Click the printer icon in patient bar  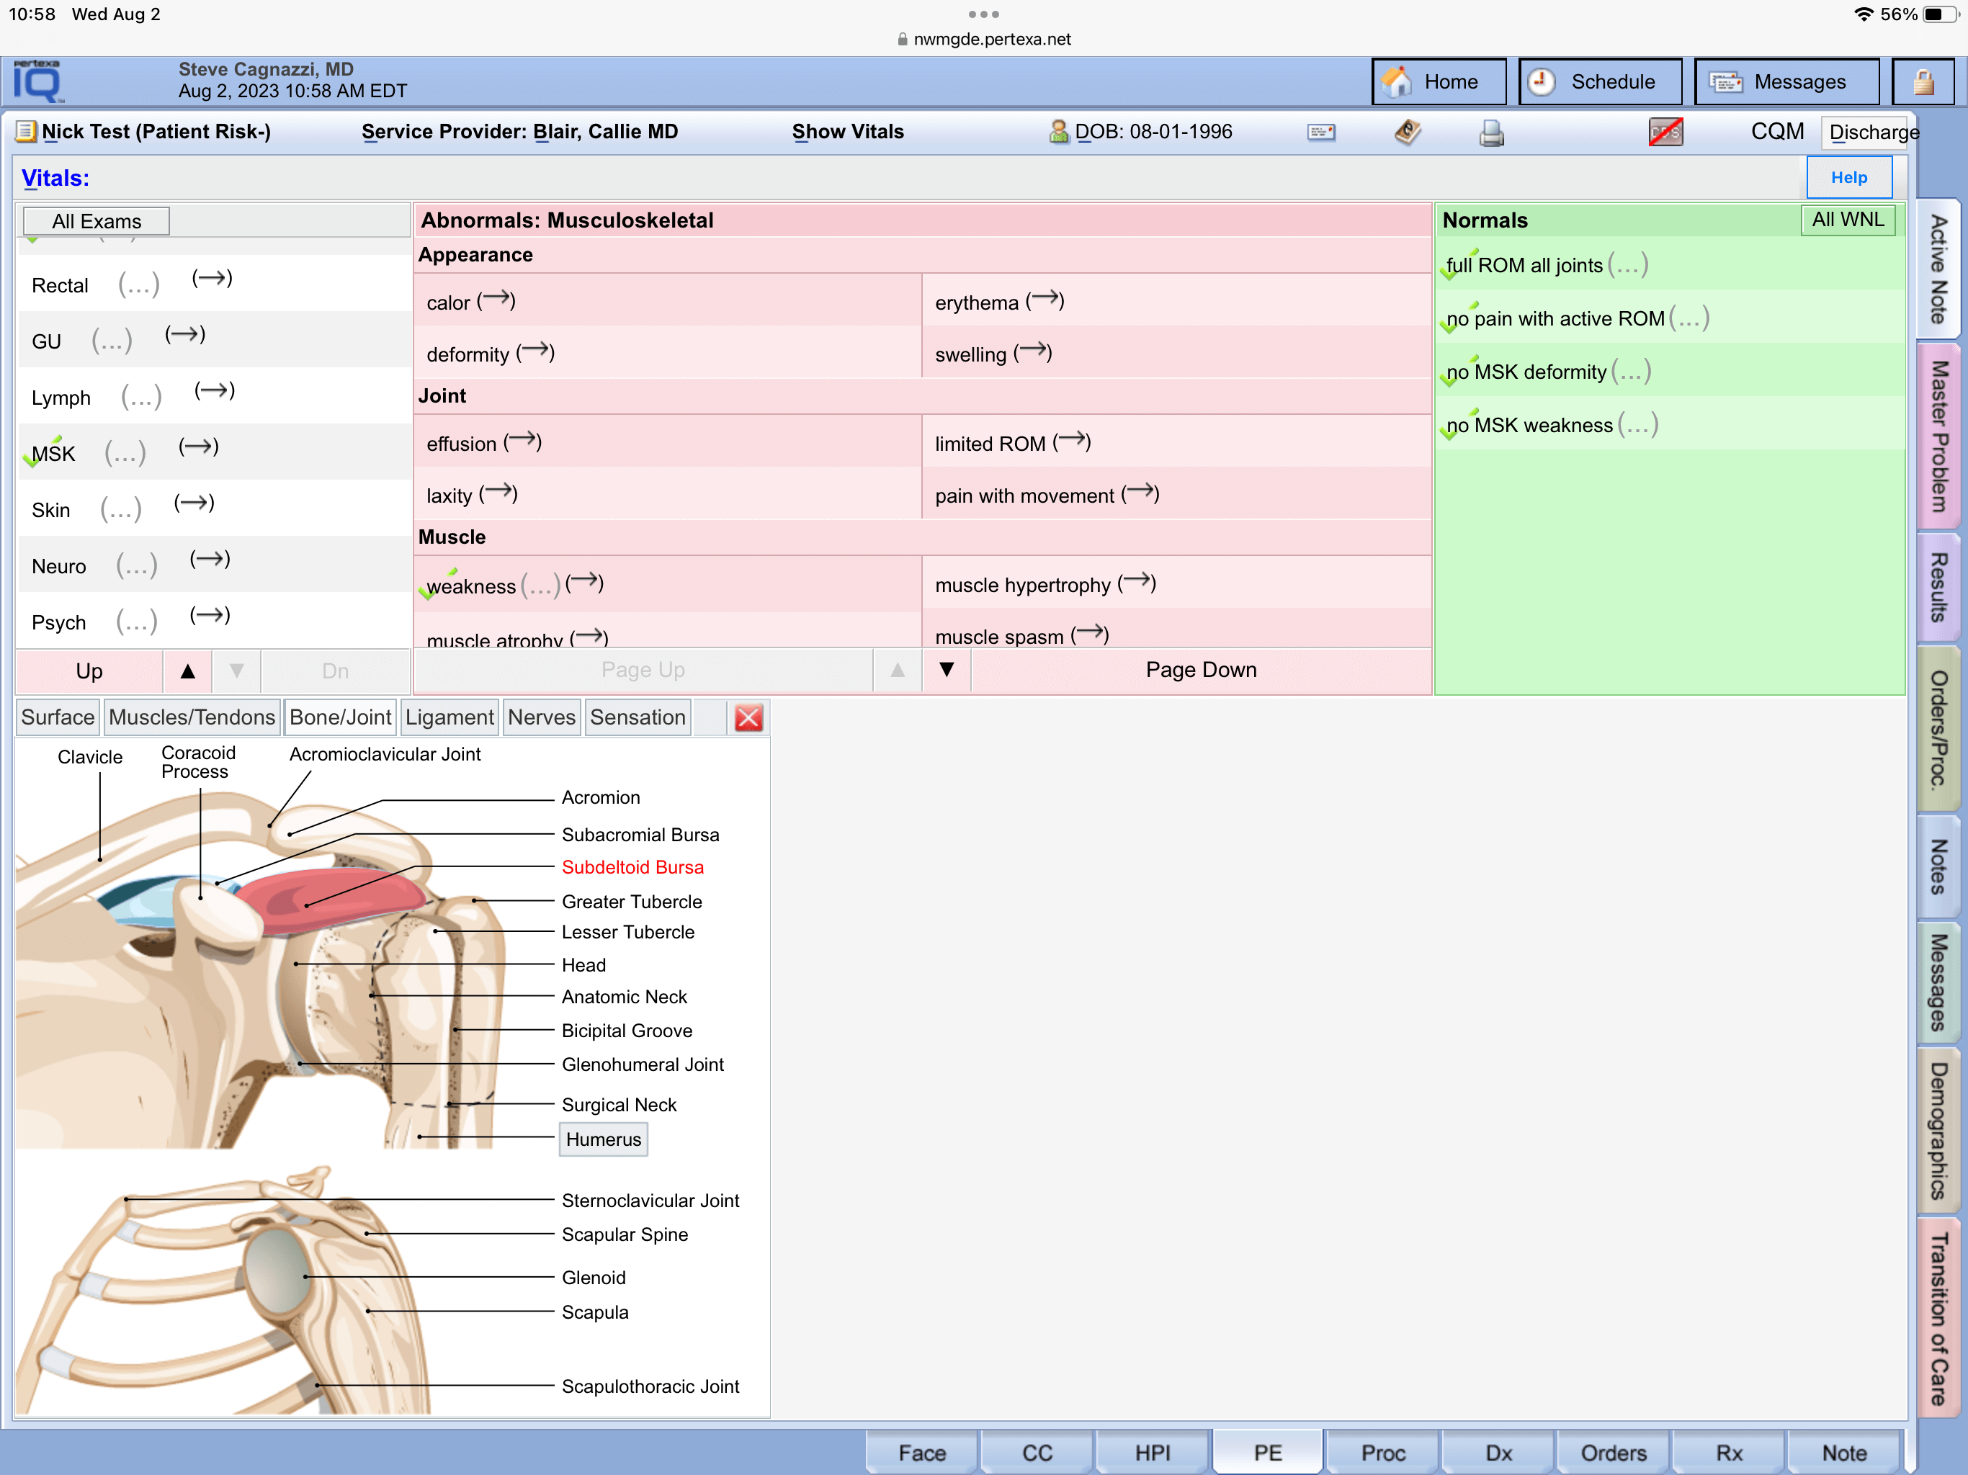click(1491, 133)
